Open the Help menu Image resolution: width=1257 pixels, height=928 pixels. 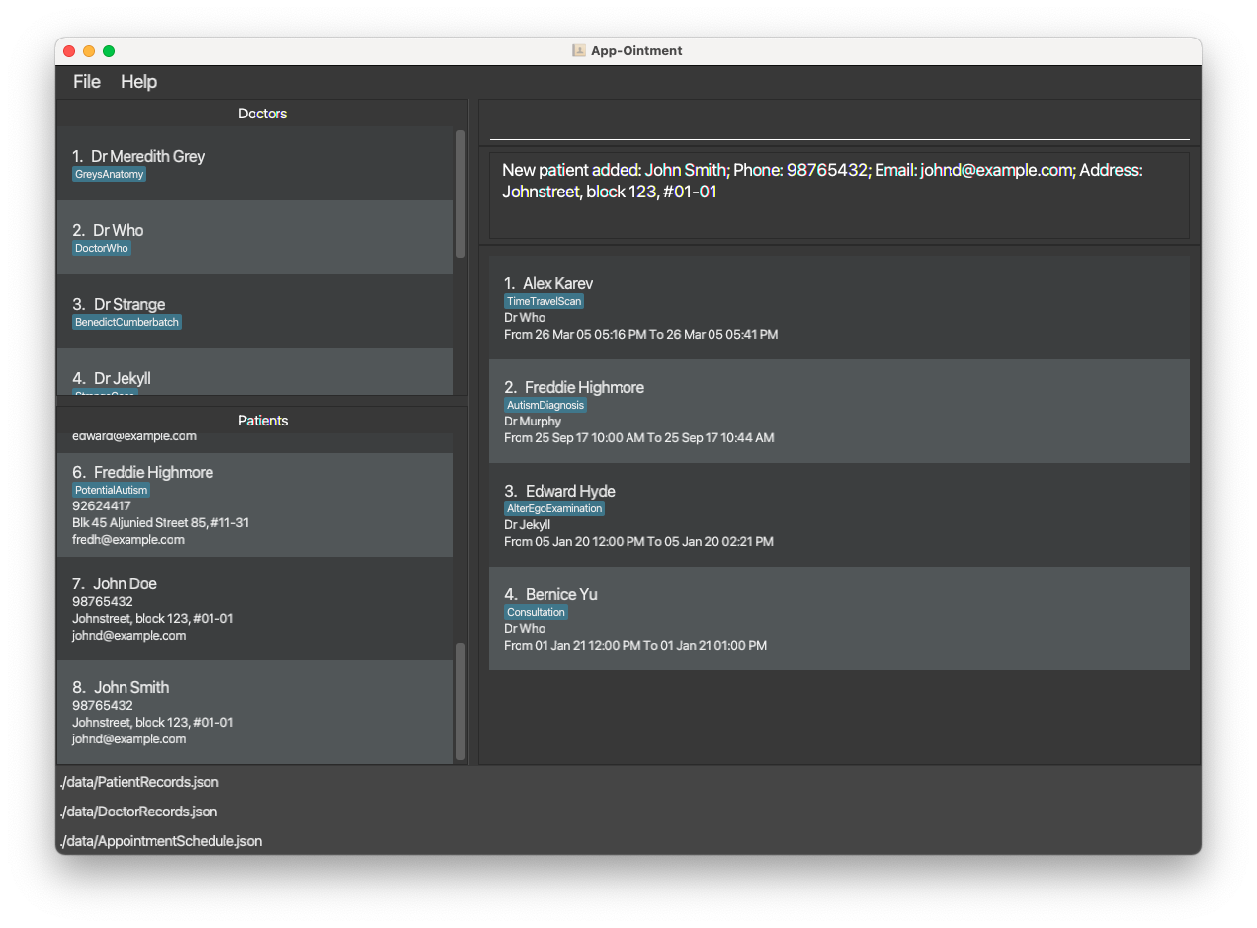(138, 82)
